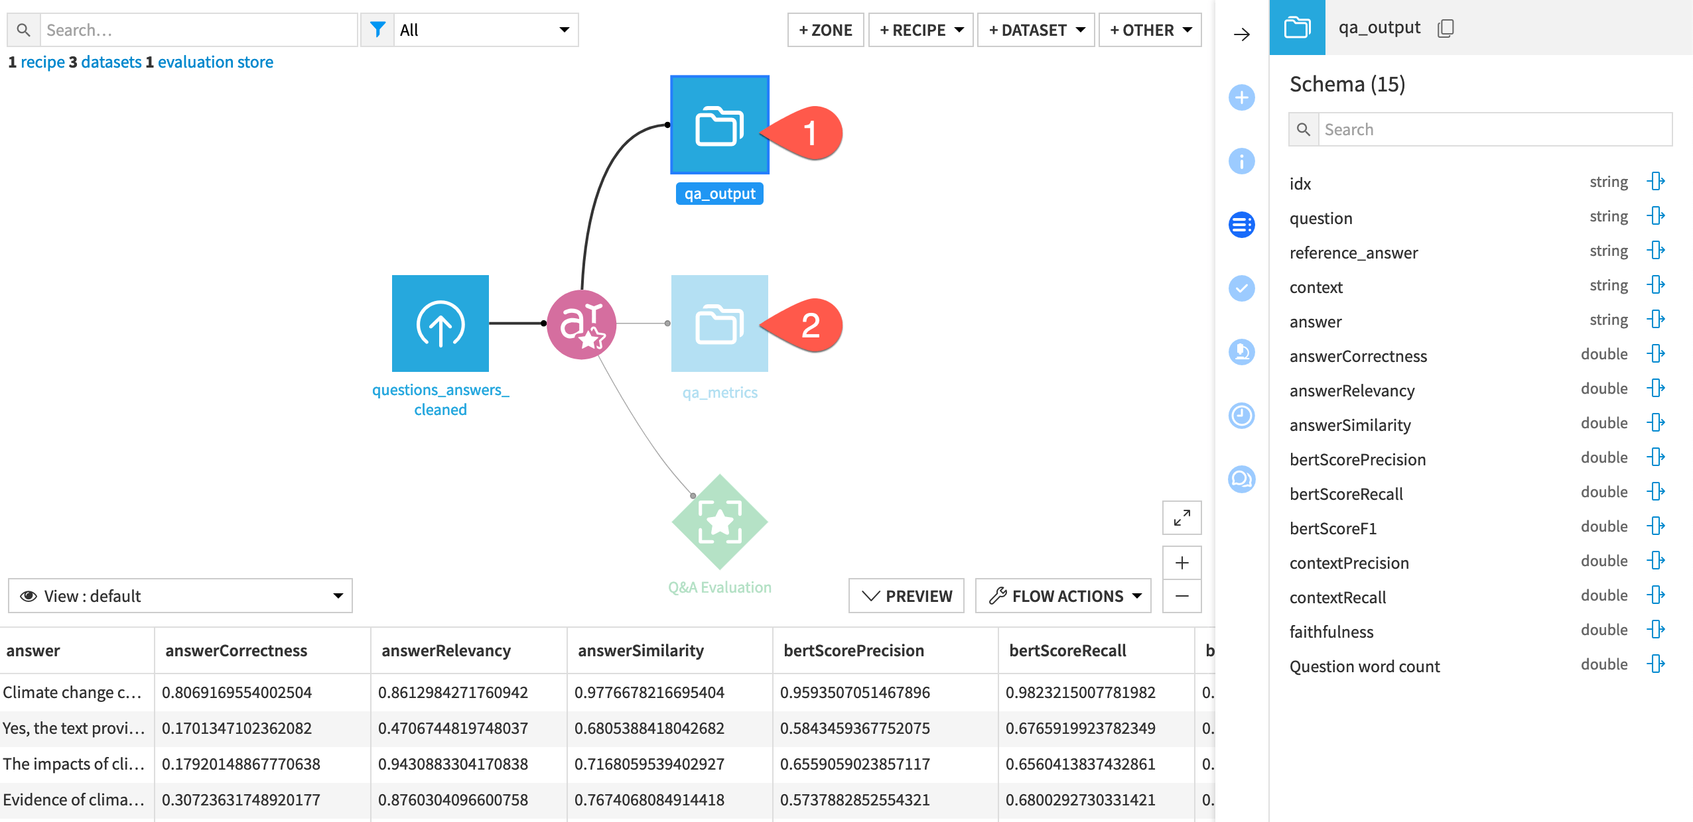The image size is (1693, 822).
Task: Click the Schema Search input field
Action: tap(1495, 129)
